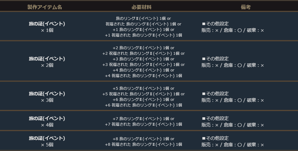Click the 販売/倉庫/破棄 line in ×5個 row
Viewport: 298px width, 151px height.
[x=233, y=145]
